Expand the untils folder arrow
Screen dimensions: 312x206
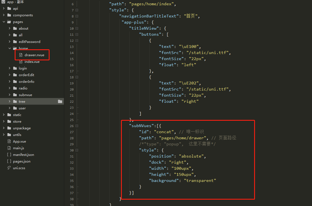click(4, 135)
